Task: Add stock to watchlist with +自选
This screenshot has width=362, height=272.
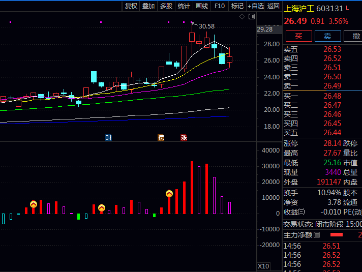Action: point(256,6)
